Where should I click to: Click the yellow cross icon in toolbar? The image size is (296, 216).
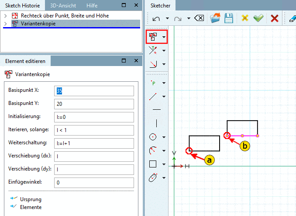(x=244, y=18)
